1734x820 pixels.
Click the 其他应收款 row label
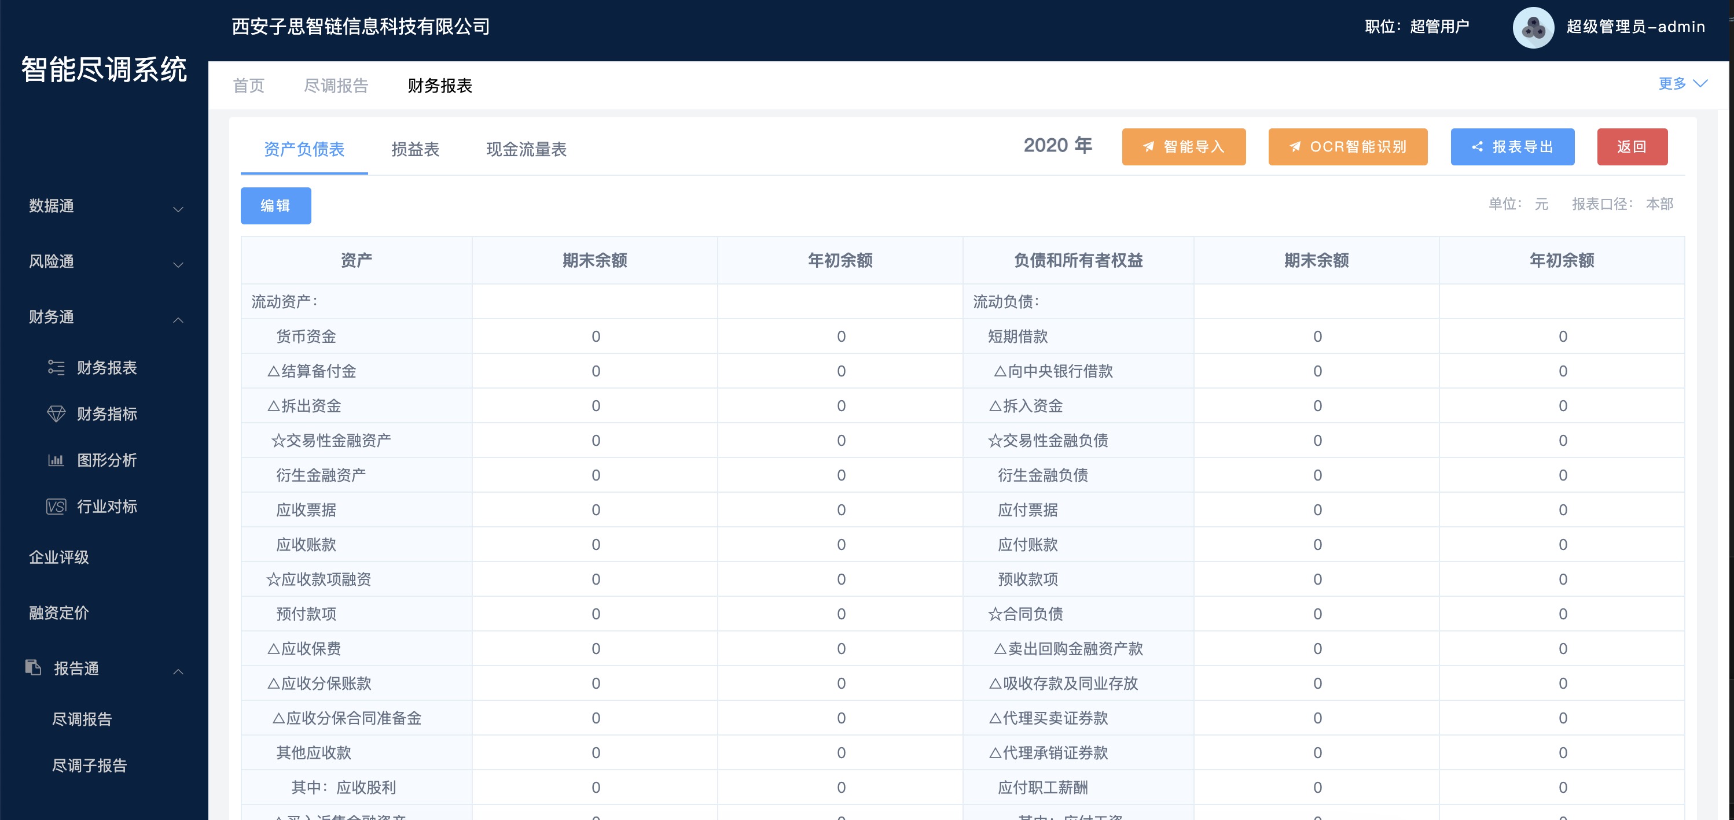coord(314,753)
